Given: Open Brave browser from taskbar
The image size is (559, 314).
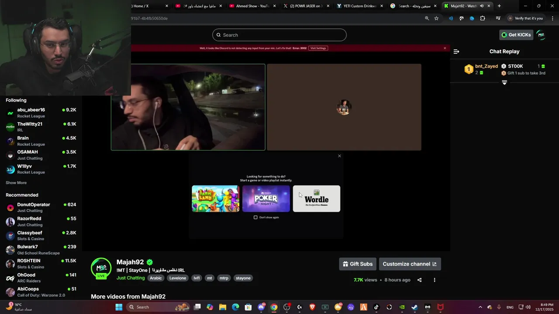Looking at the screenshot, I should point(312,307).
